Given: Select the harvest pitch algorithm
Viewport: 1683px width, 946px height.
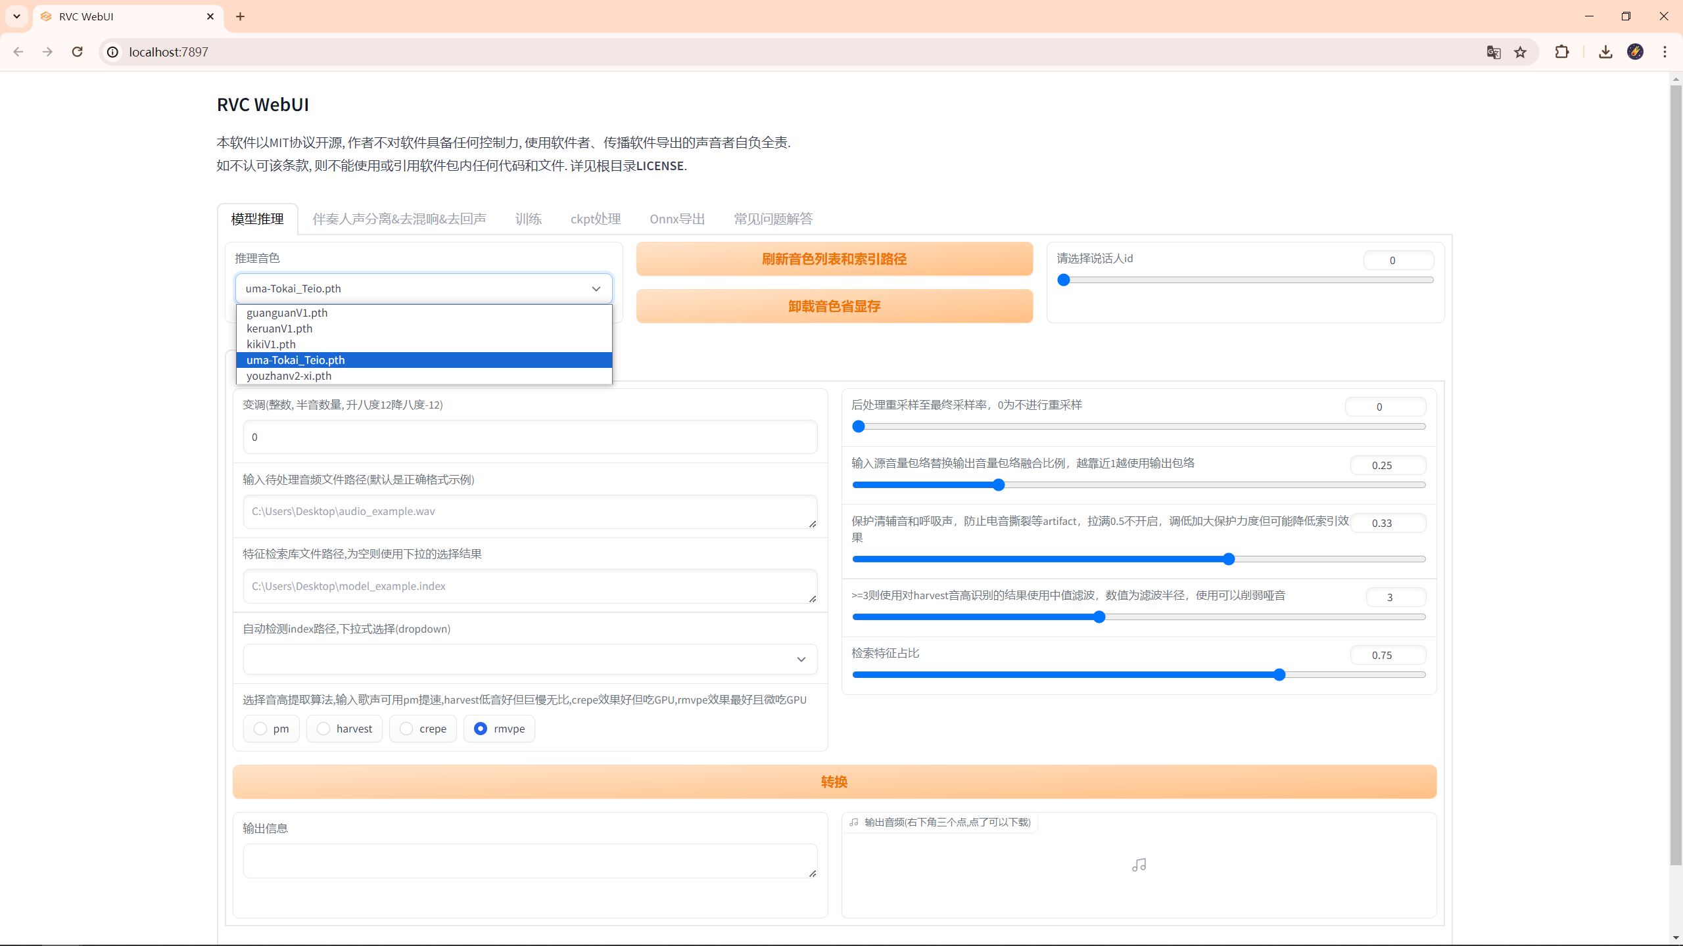Looking at the screenshot, I should pos(323,729).
